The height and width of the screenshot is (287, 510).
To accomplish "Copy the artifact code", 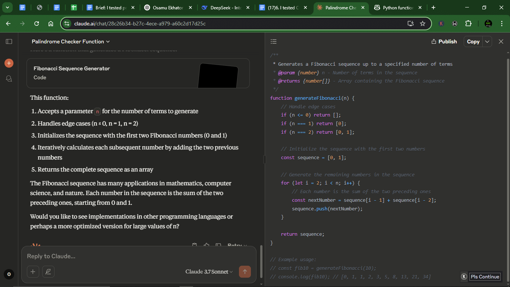I will point(473,41).
